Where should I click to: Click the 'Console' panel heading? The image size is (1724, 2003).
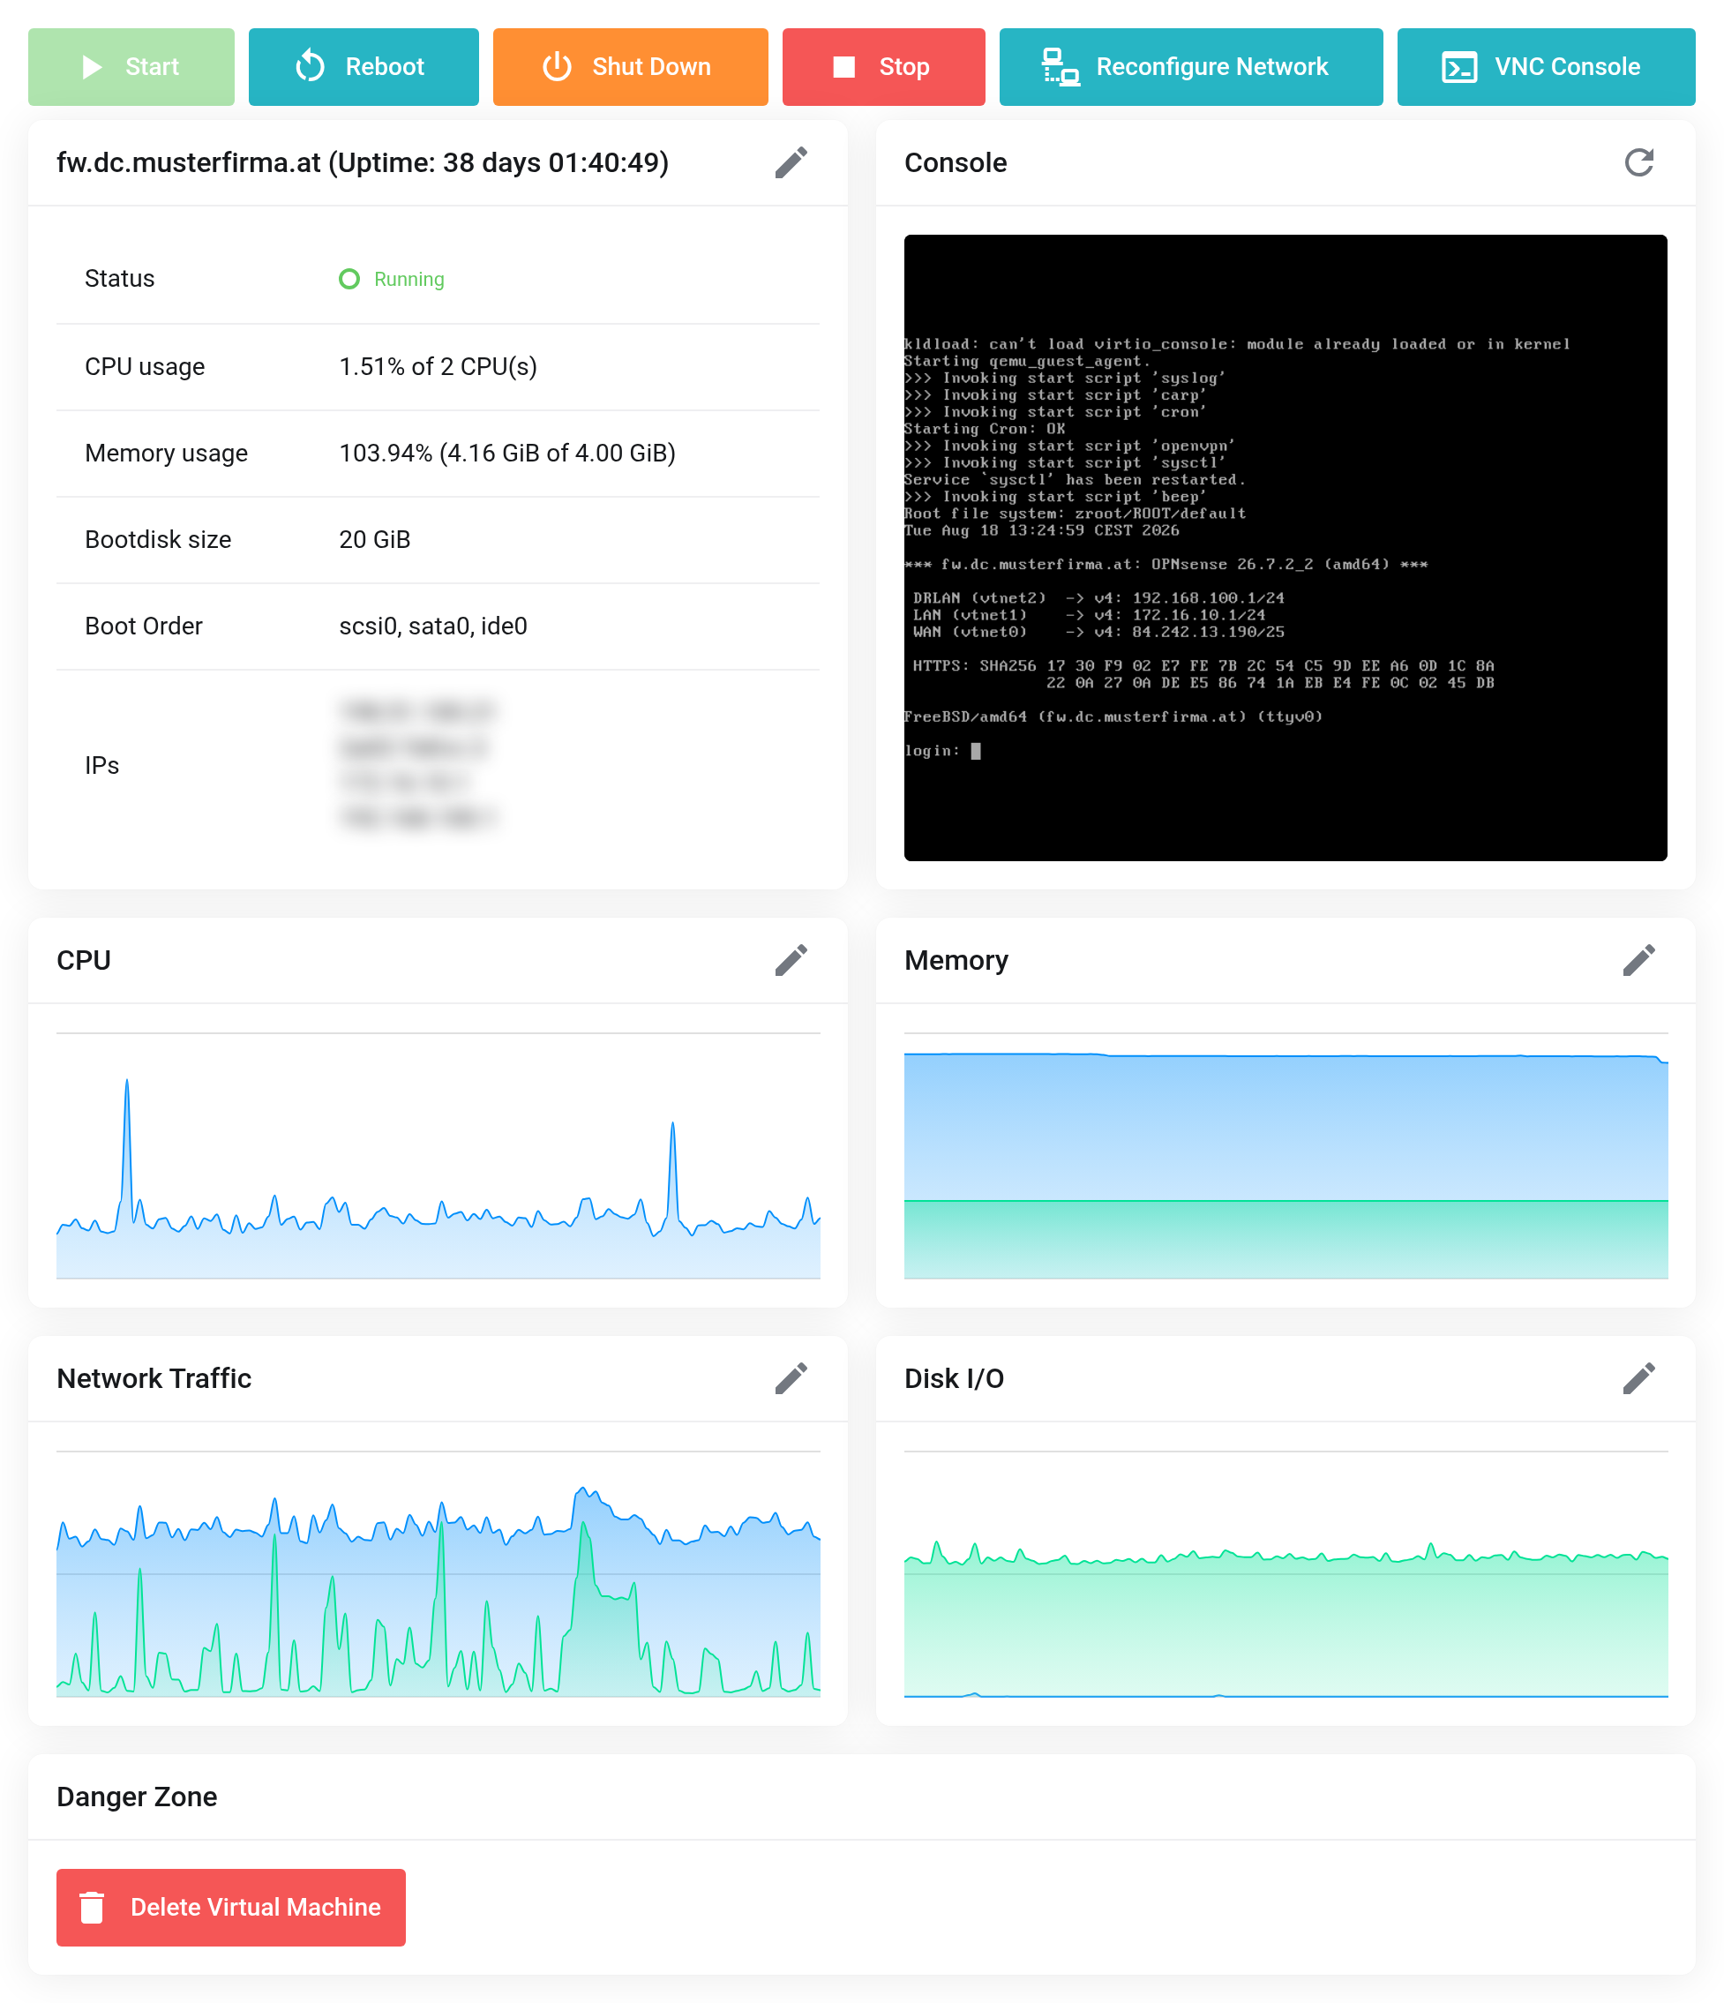coord(956,162)
